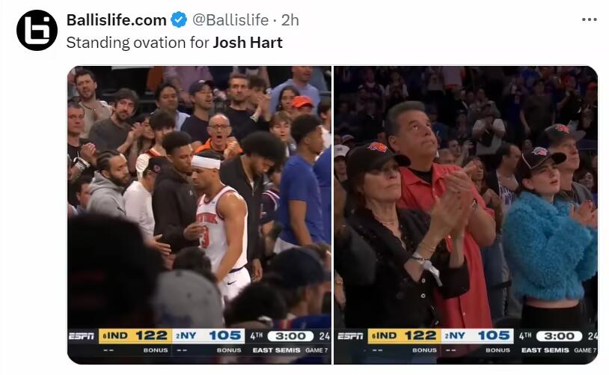Screen dimensions: 609x375
Task: Open the three-dot more options menu
Action: coord(590,19)
